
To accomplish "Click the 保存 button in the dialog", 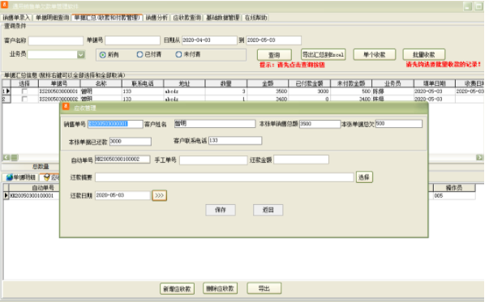I will [x=221, y=210].
